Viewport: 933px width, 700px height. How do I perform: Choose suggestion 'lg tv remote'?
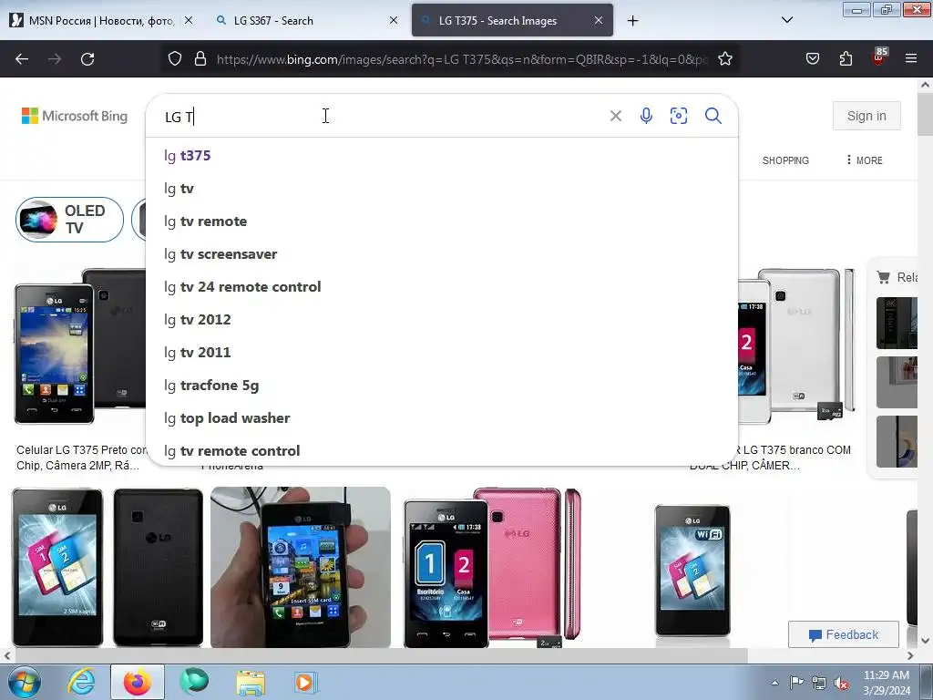click(442, 221)
